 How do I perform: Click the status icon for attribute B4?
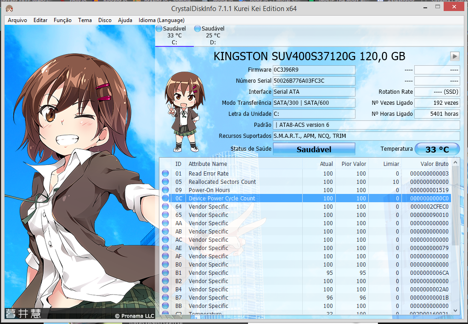pos(165,290)
